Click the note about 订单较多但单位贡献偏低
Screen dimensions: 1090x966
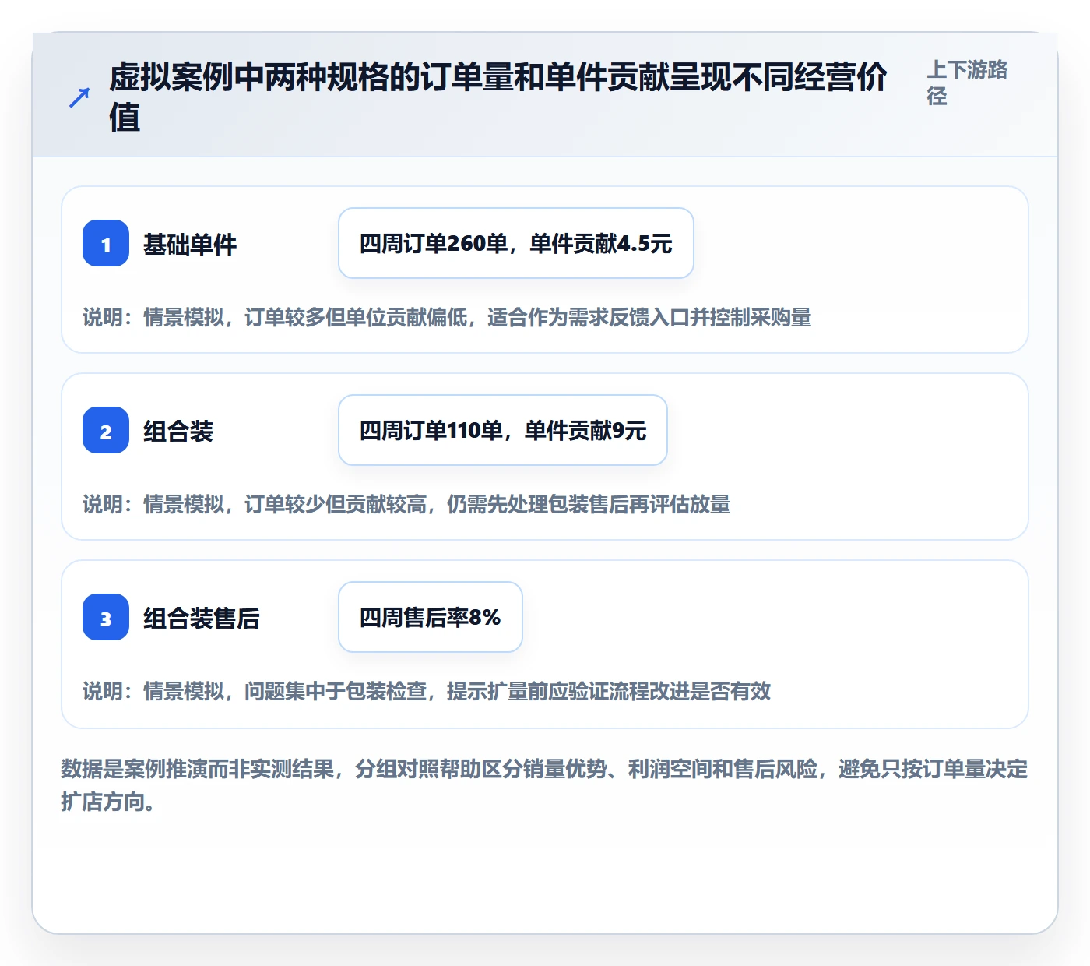pos(447,317)
